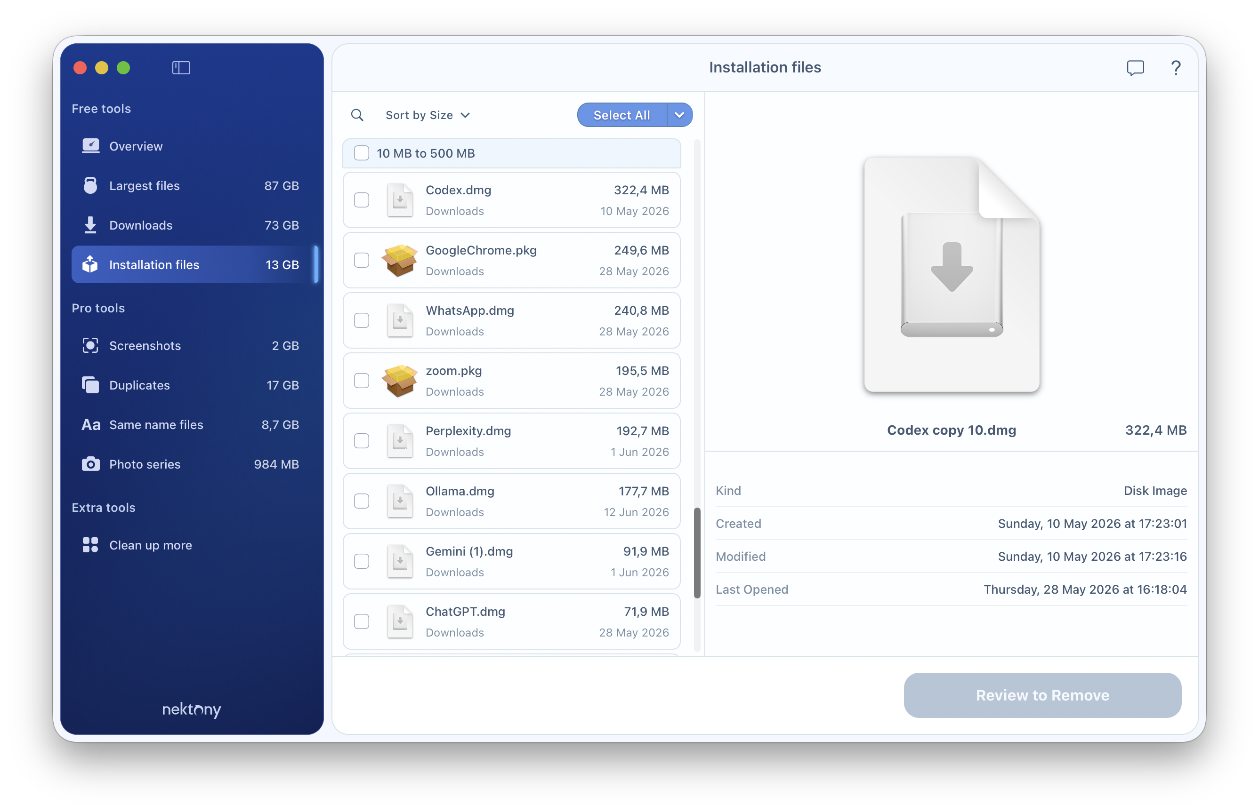Go to Largest files
Image resolution: width=1259 pixels, height=812 pixels.
(193, 186)
